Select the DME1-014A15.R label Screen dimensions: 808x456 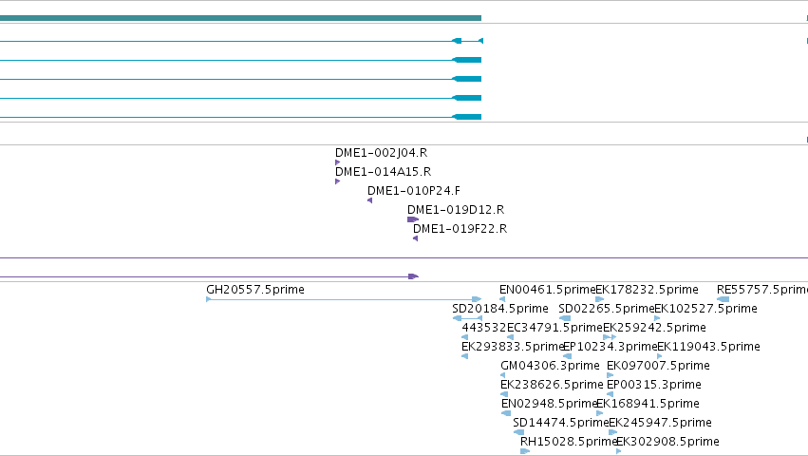(383, 172)
